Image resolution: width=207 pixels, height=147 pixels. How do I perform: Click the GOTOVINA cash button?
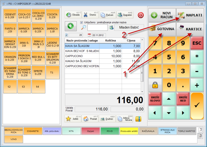tap(162, 29)
